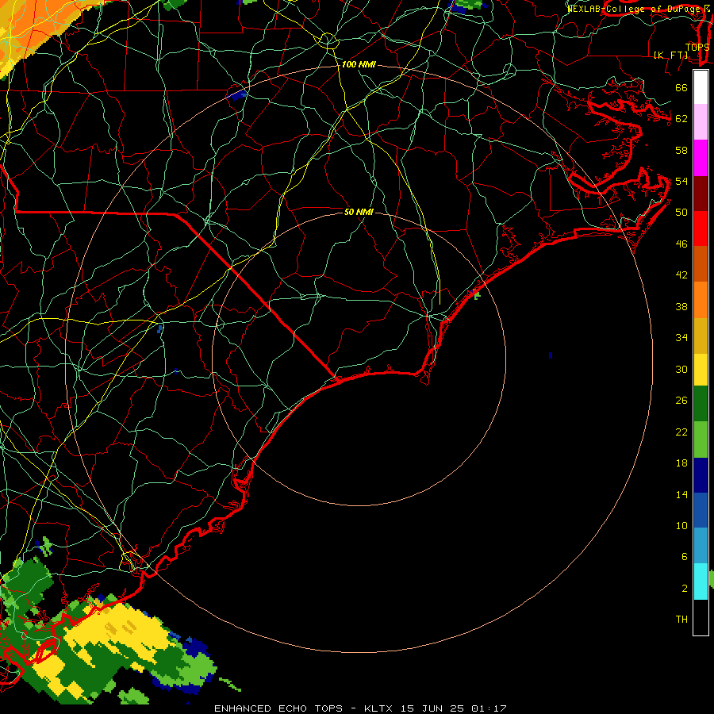Click the '15 JUN 25' date text
The height and width of the screenshot is (714, 714).
coord(432,708)
